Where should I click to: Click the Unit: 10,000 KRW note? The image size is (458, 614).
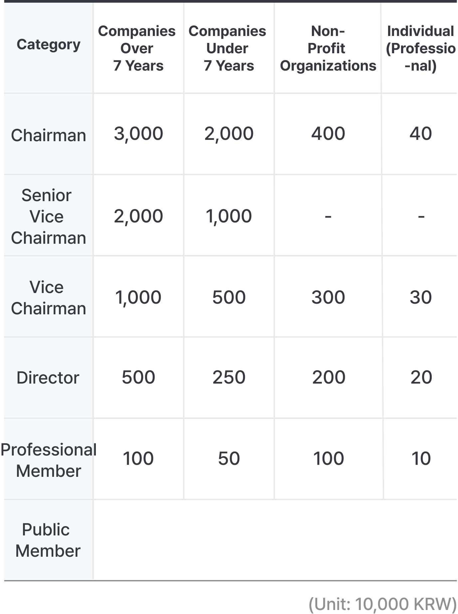tap(382, 604)
